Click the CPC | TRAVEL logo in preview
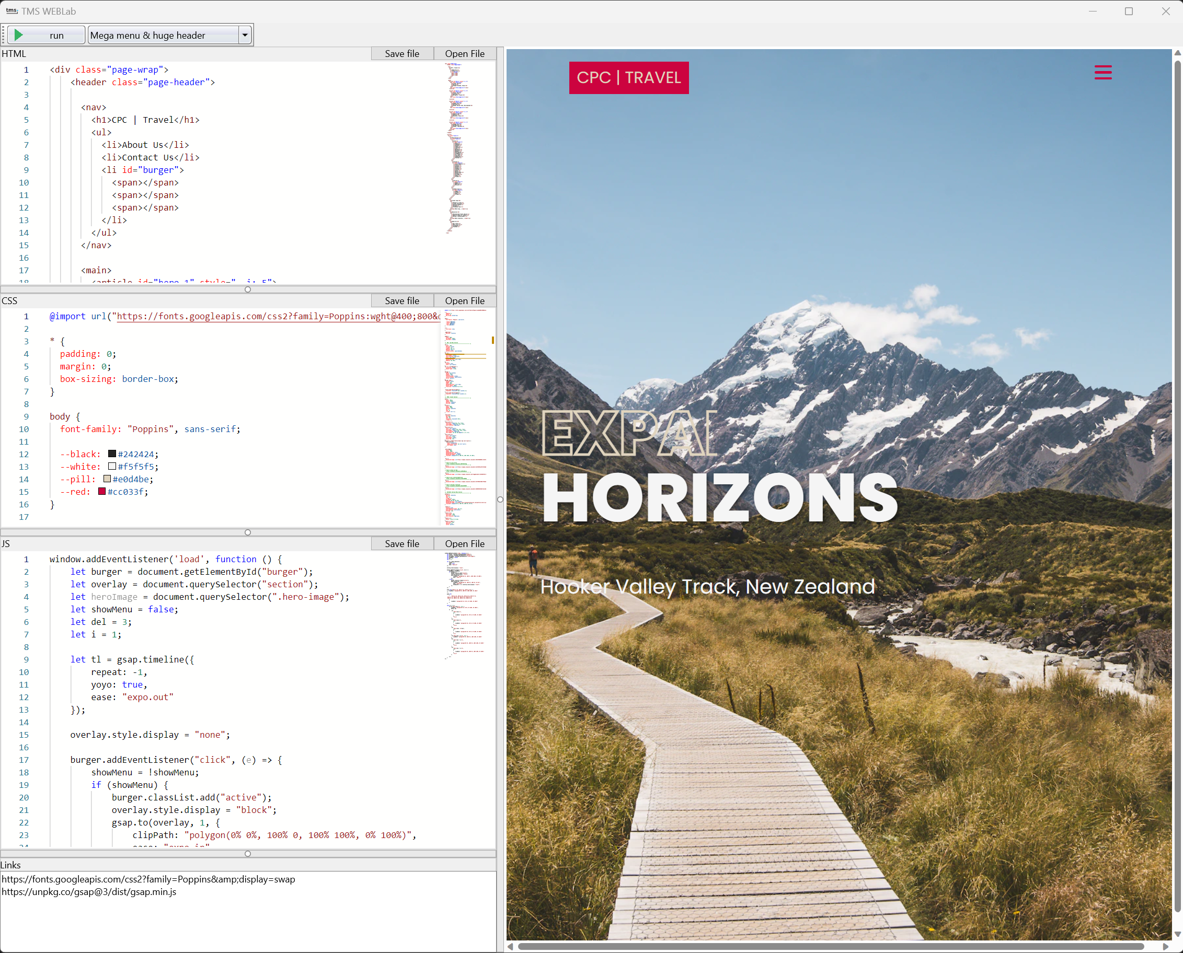 tap(629, 77)
